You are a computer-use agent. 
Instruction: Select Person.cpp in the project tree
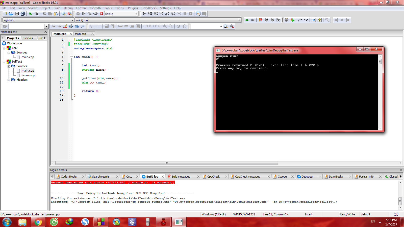tap(29, 75)
